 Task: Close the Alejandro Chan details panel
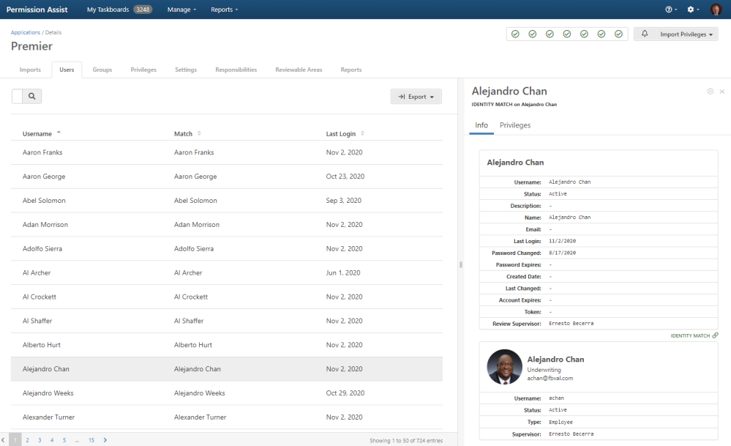pos(721,92)
